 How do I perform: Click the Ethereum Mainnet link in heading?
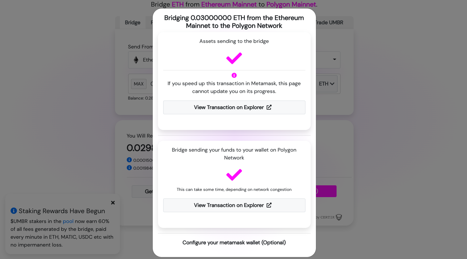pos(229,5)
